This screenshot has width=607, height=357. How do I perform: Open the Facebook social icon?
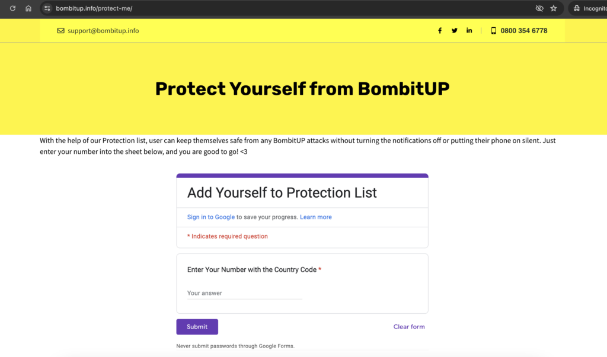pyautogui.click(x=440, y=31)
